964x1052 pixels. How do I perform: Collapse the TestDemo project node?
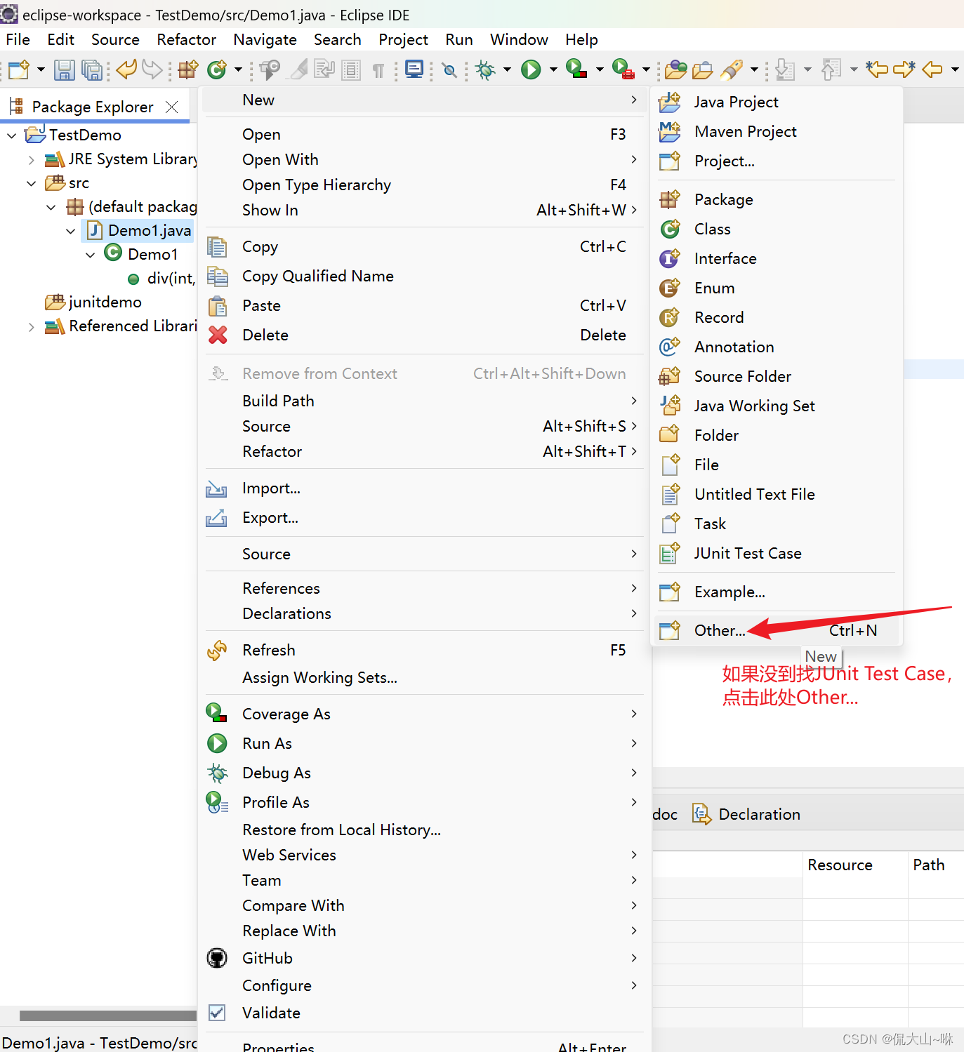(x=12, y=135)
